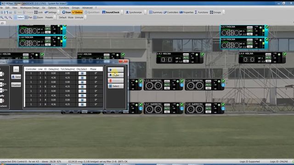Open SoundCheck tool

tap(111, 12)
